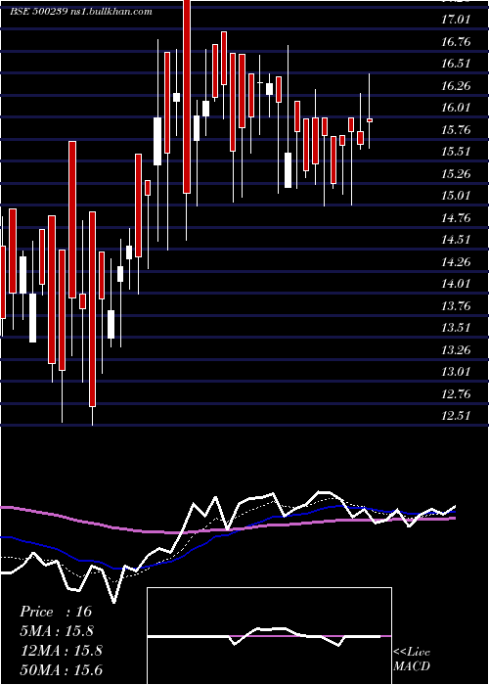Click the 16.26 price axis label
The image size is (489, 685).
(x=456, y=86)
